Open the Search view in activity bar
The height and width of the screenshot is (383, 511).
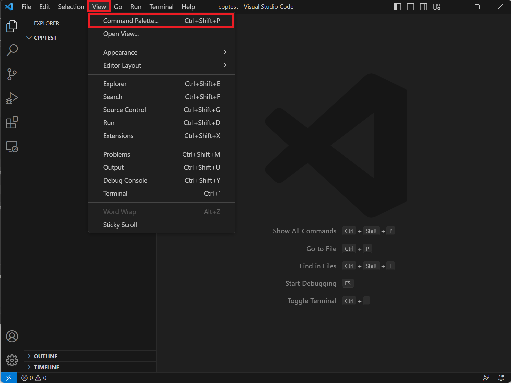pyautogui.click(x=12, y=50)
